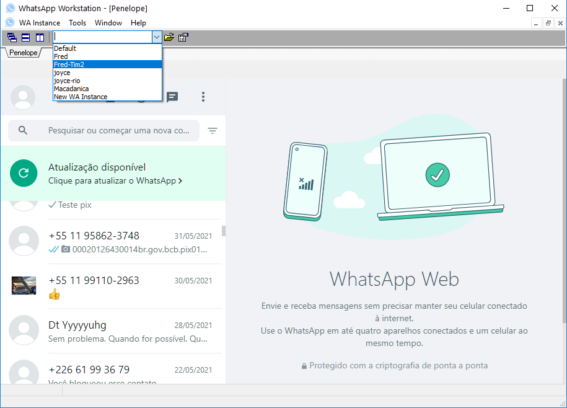The width and height of the screenshot is (567, 408).
Task: Open the chat showing 'Teste pix'
Action: click(113, 210)
